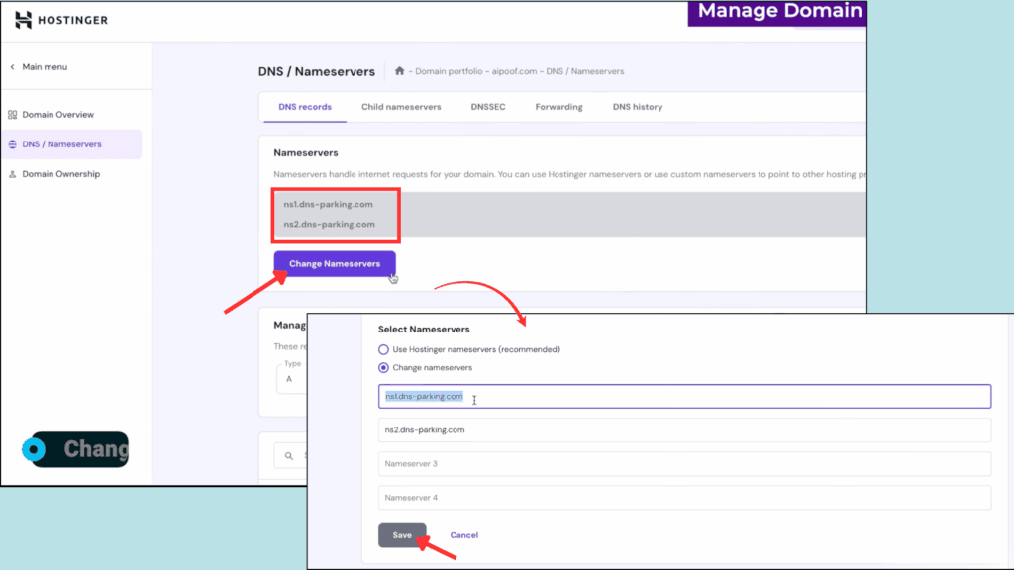Click the ns1.dns-parking.com nameserver field
Viewport: 1014px width, 570px height.
(x=683, y=397)
